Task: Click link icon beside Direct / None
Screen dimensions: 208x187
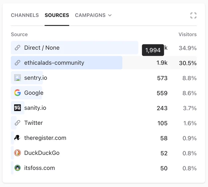Action: (x=17, y=47)
